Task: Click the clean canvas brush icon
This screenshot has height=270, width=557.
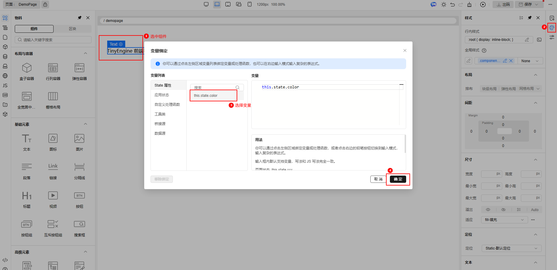Action: 469,5
